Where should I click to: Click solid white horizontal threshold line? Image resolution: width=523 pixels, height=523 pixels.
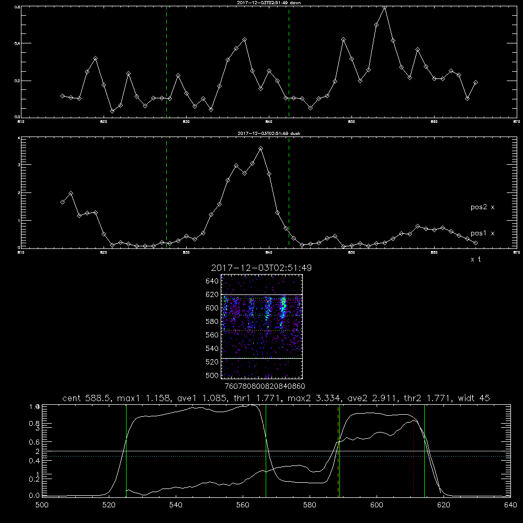click(x=276, y=451)
